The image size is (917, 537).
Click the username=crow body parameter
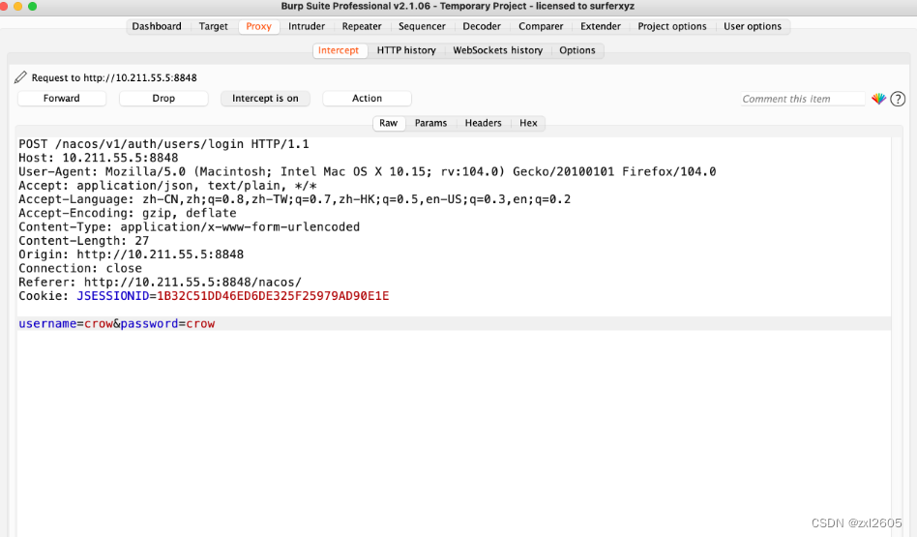point(66,323)
